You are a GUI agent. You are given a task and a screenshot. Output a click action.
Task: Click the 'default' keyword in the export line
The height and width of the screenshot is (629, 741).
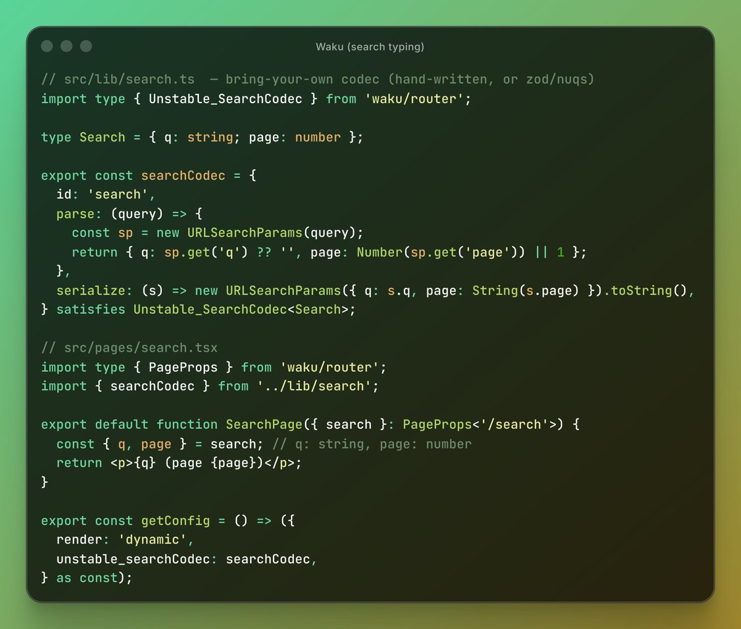pyautogui.click(x=122, y=424)
